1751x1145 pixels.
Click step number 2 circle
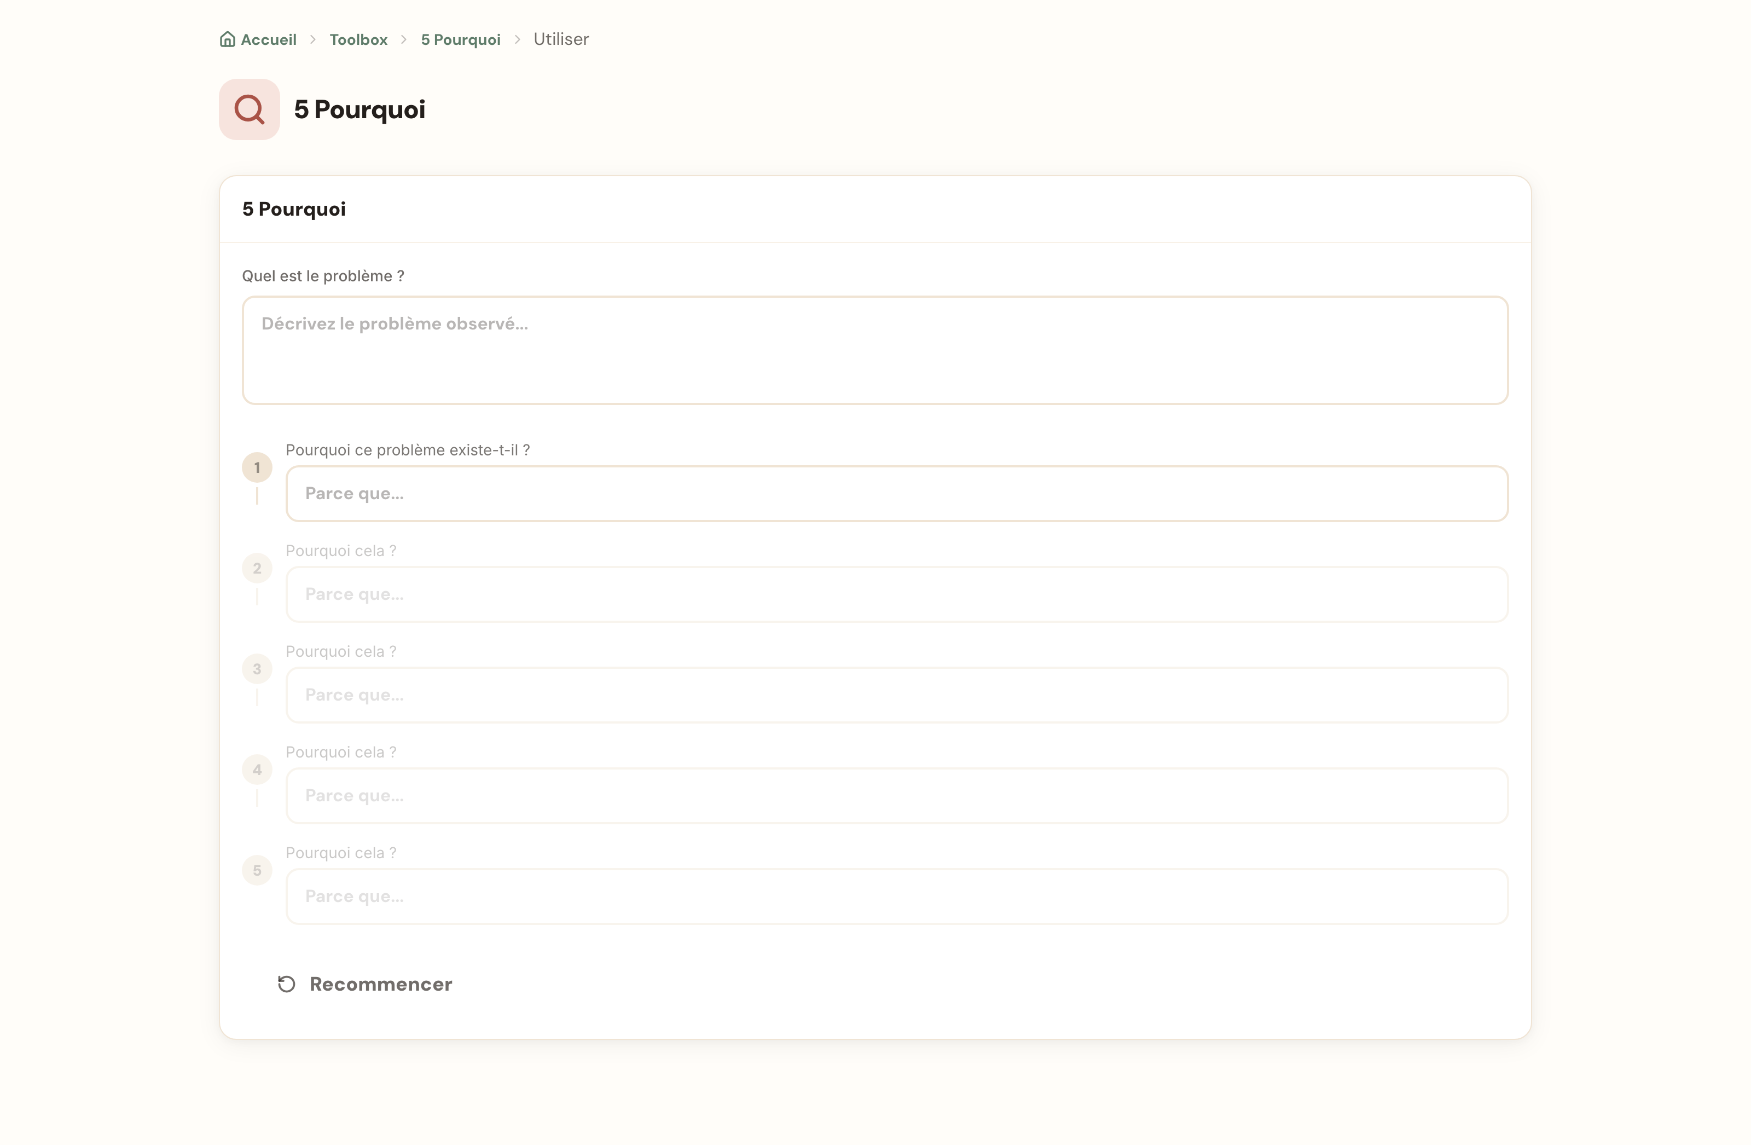(x=258, y=569)
